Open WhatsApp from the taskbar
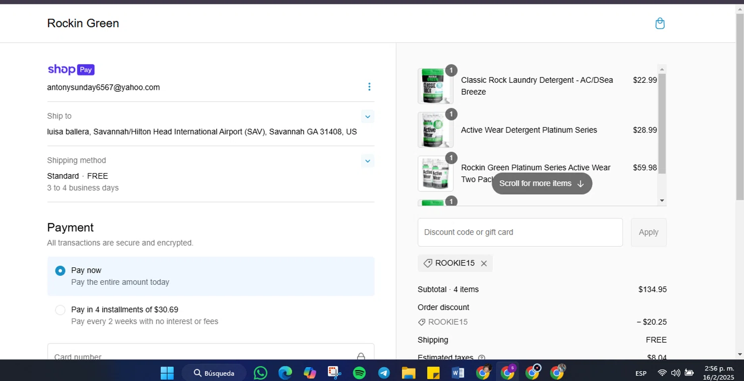Viewport: 744px width, 381px height. coord(260,373)
